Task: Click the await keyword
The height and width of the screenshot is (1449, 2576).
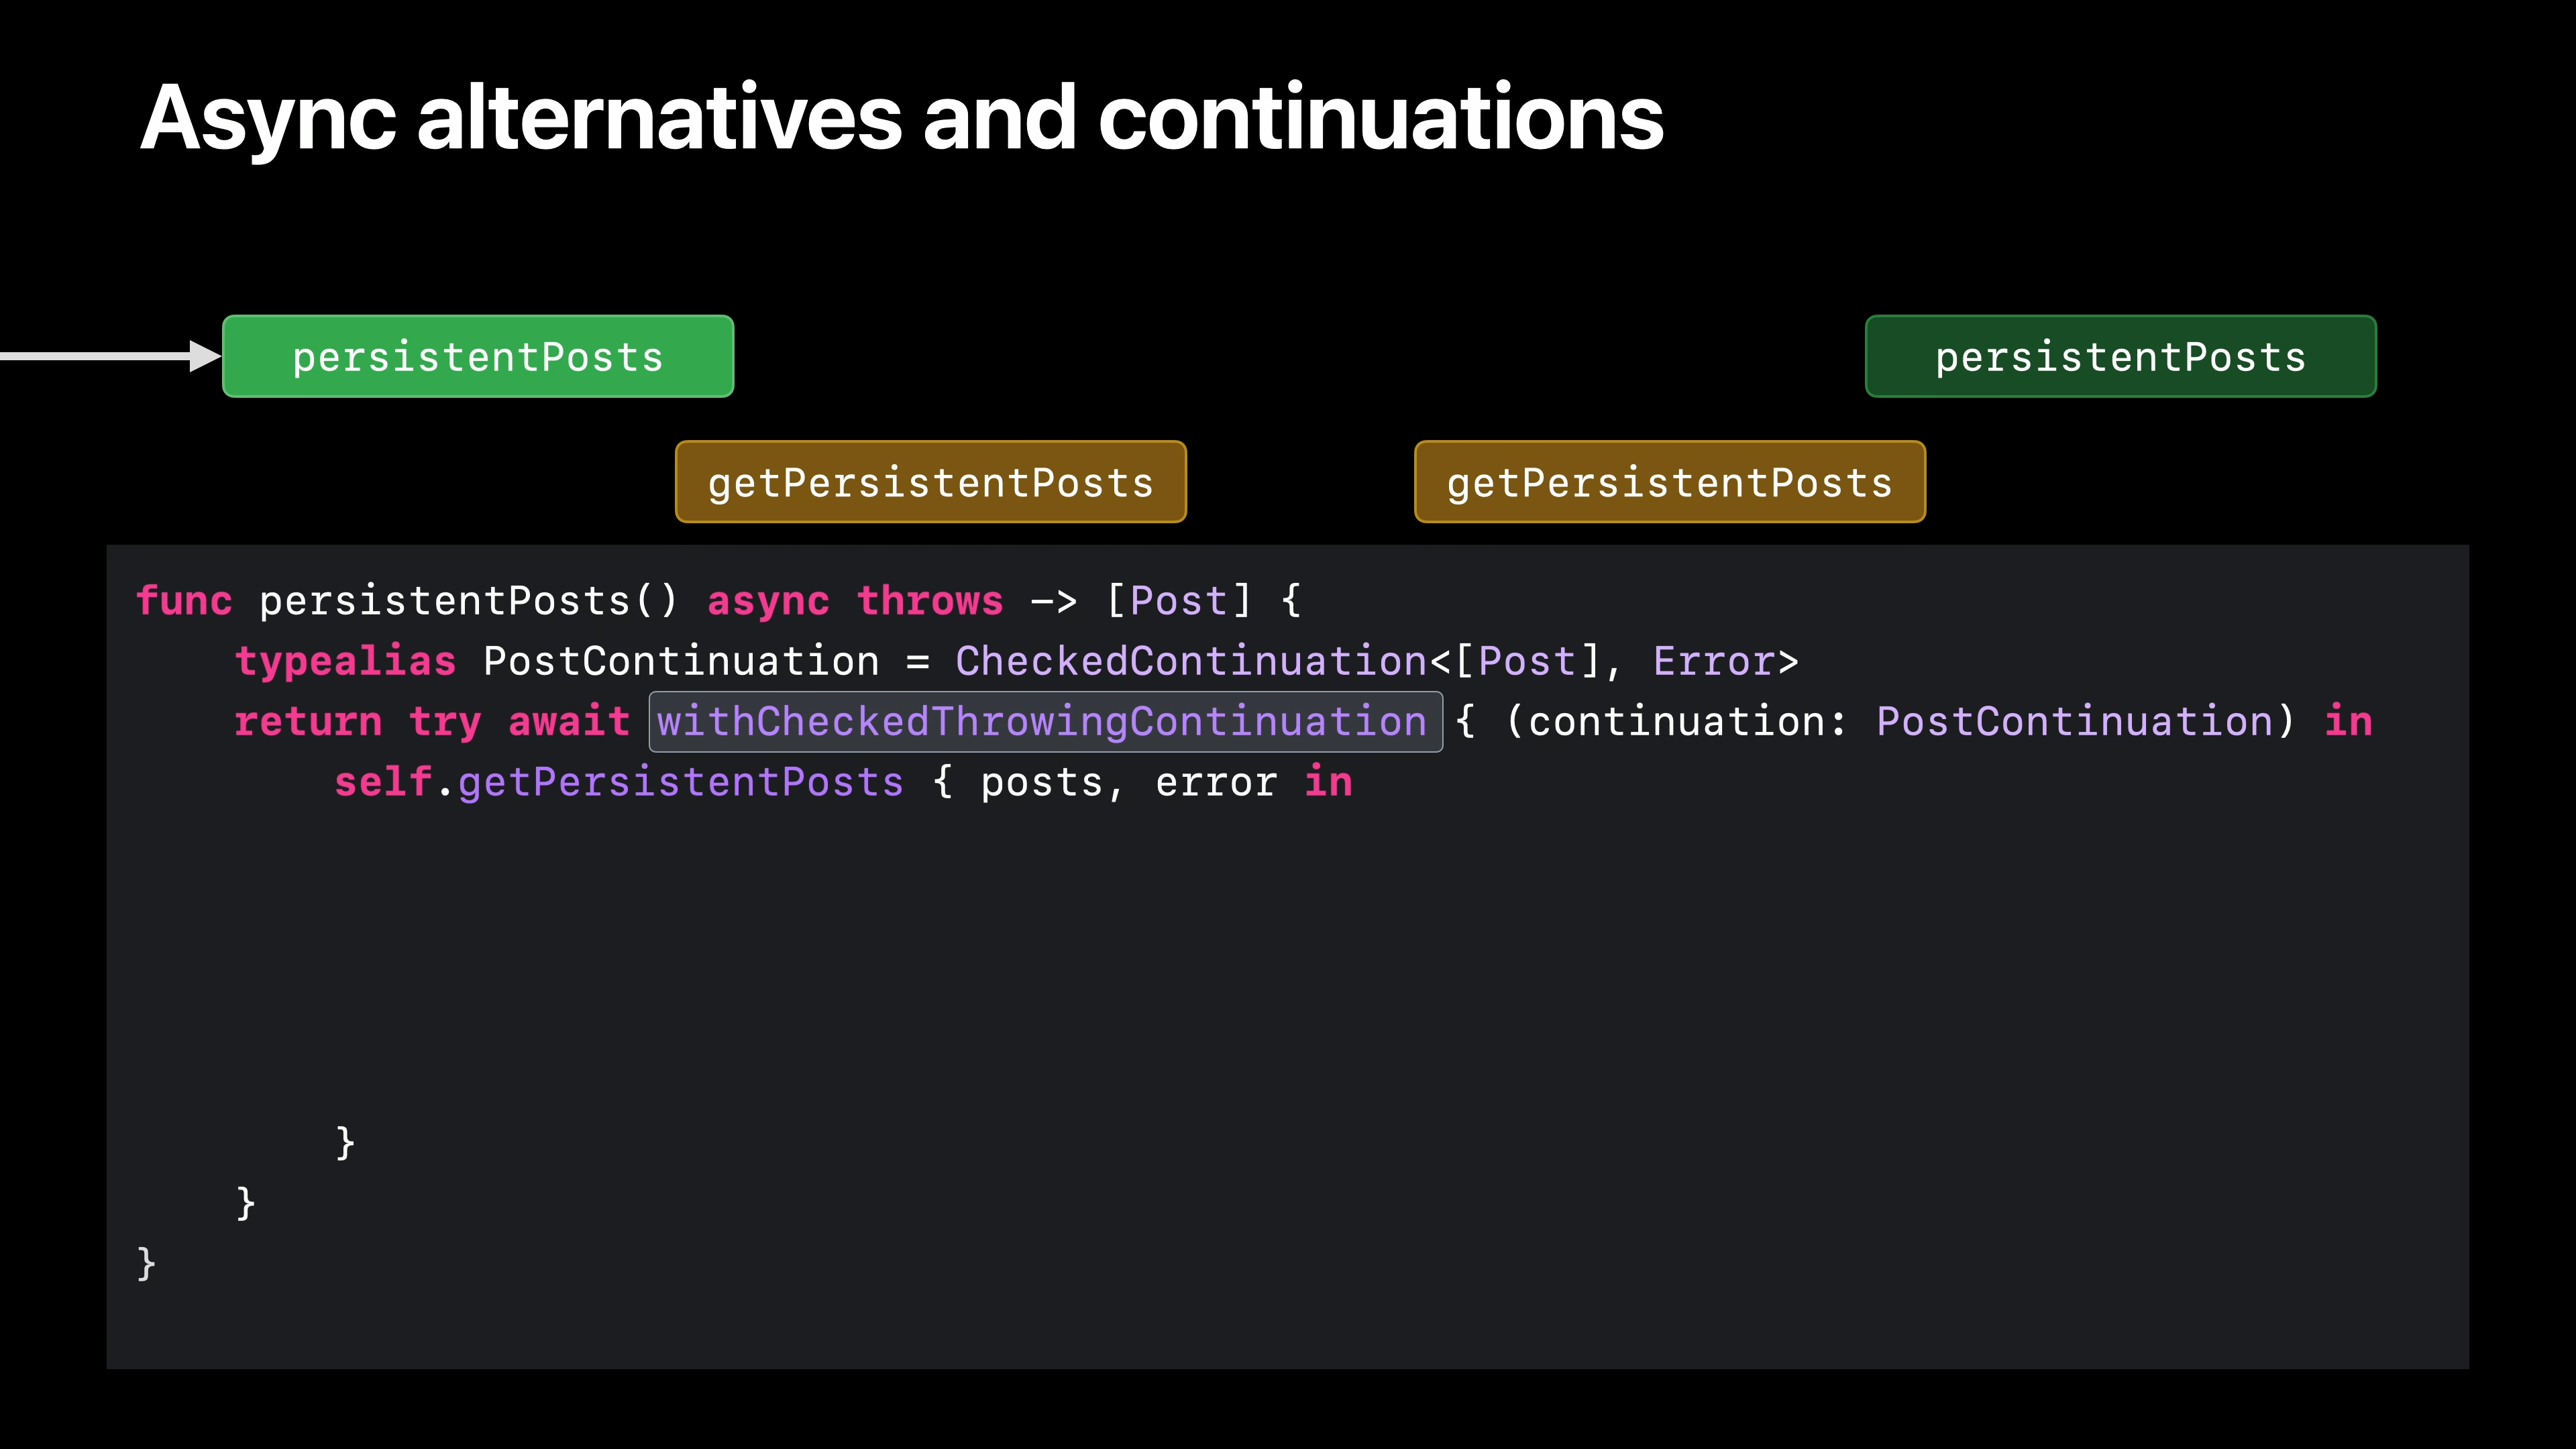Action: click(x=569, y=722)
